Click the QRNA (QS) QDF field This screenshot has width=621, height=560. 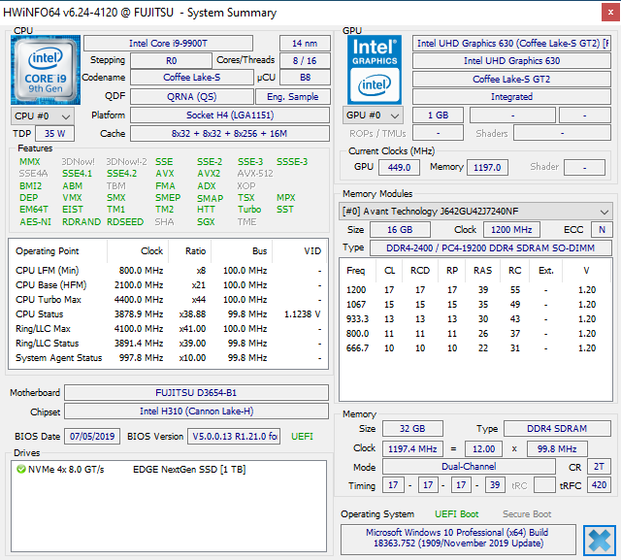point(192,97)
